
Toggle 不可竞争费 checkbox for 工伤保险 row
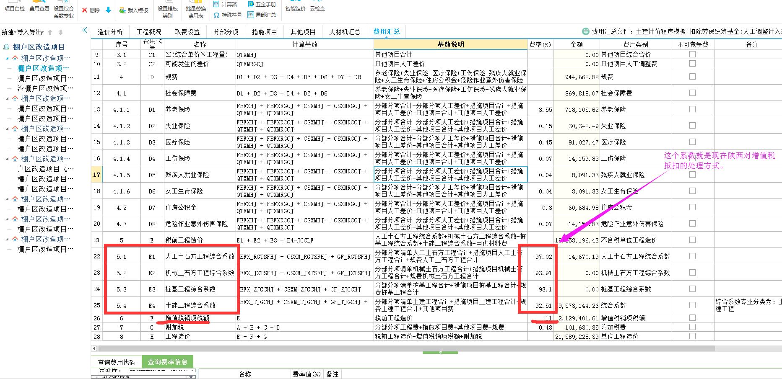[x=692, y=158]
